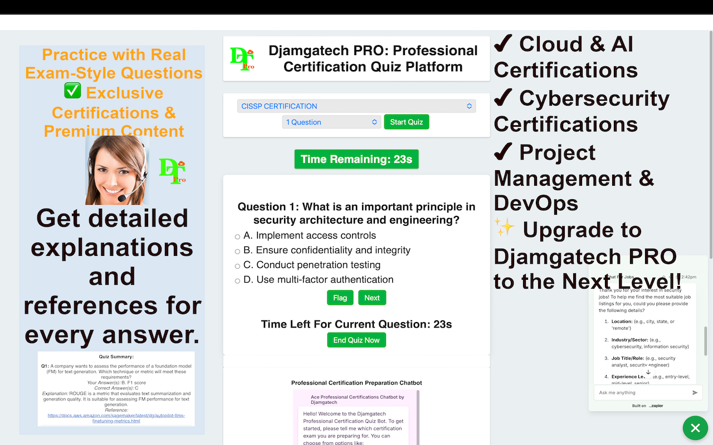Click 'Cybersecurity Certifications' text
The width and height of the screenshot is (713, 445).
coord(582,111)
